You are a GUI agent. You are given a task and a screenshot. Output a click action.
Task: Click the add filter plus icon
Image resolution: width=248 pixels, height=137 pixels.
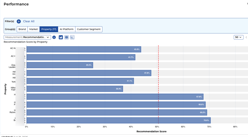(19, 21)
